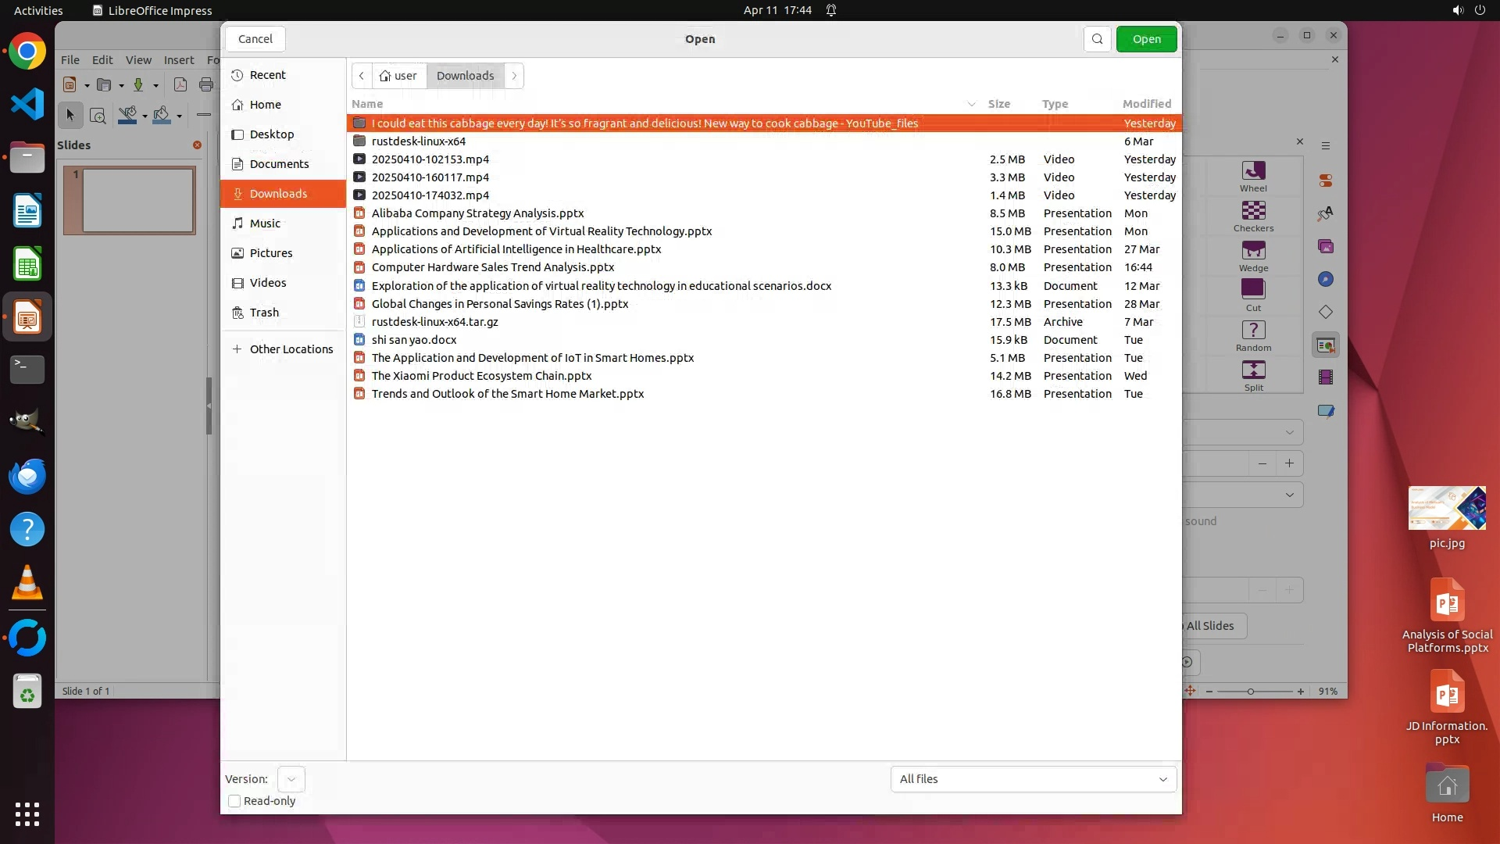
Task: Open Thunderbird mail from dock
Action: [27, 476]
